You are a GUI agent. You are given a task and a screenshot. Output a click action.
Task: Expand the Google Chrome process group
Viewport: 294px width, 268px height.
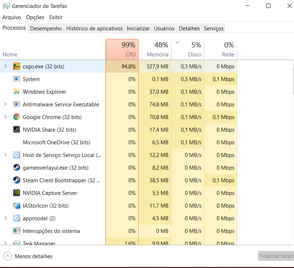(5, 117)
